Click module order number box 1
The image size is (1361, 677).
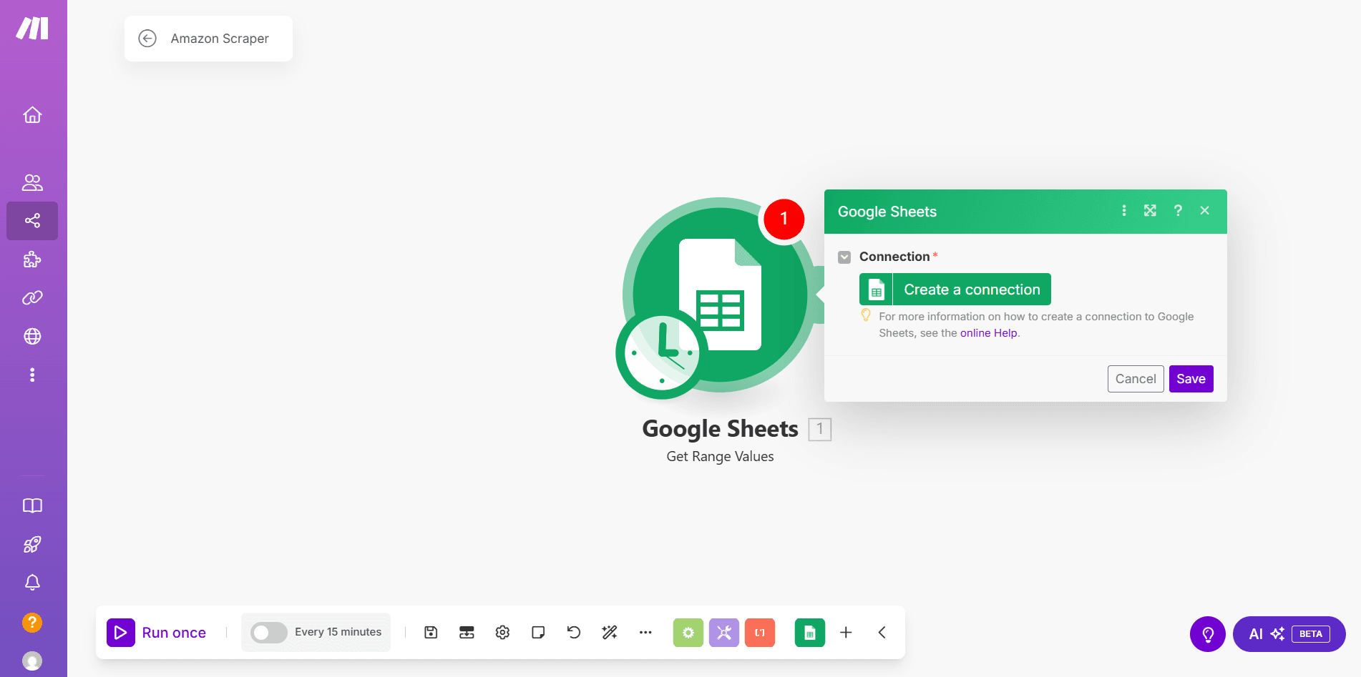tap(820, 429)
